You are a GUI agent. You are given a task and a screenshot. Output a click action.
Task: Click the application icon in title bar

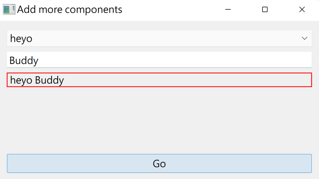click(9, 9)
